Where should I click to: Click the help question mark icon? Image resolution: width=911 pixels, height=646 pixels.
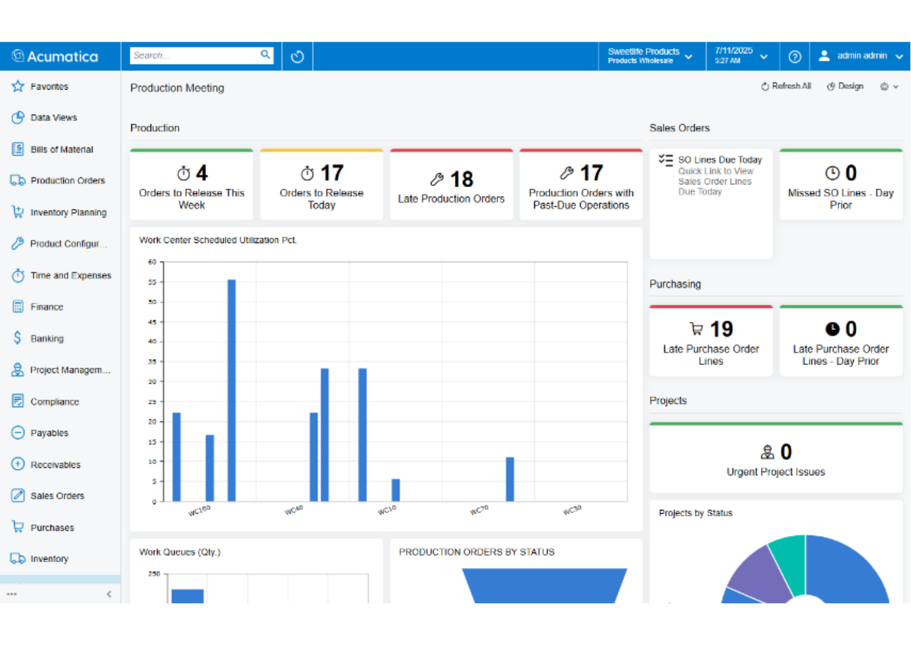(794, 56)
